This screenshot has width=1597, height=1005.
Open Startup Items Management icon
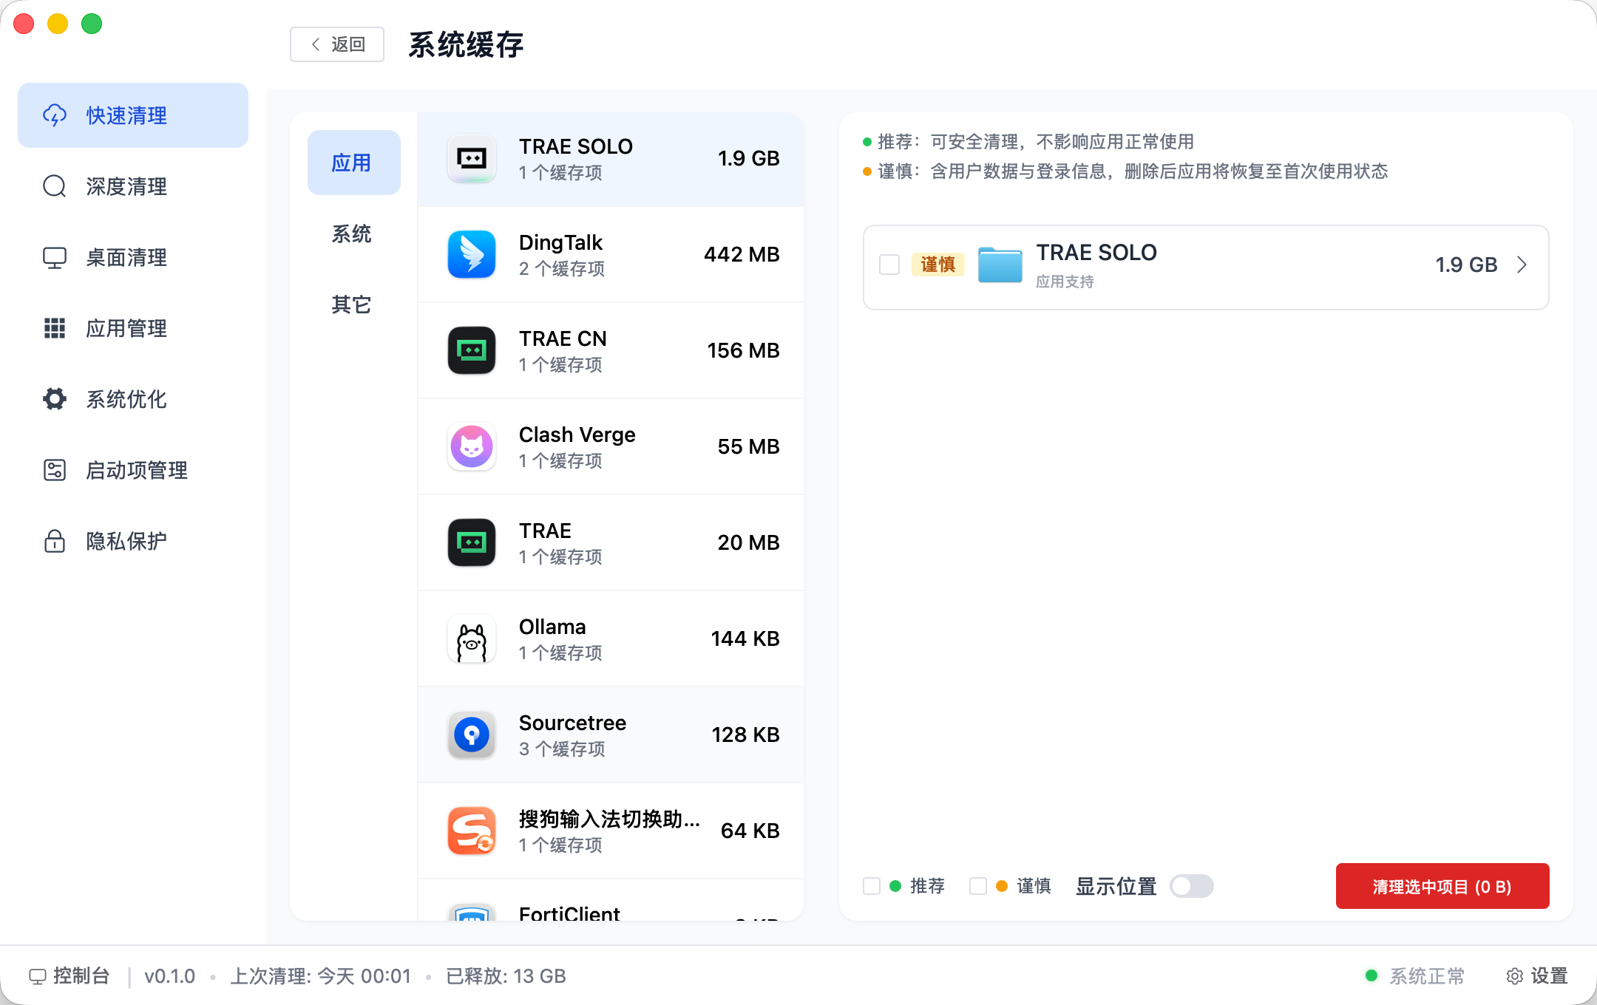tap(55, 470)
